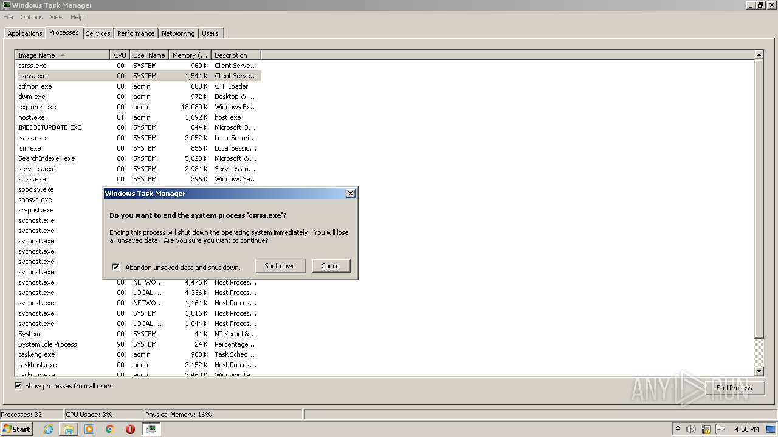This screenshot has width=778, height=437.
Task: Sort by Image Name column header
Action: [63, 55]
